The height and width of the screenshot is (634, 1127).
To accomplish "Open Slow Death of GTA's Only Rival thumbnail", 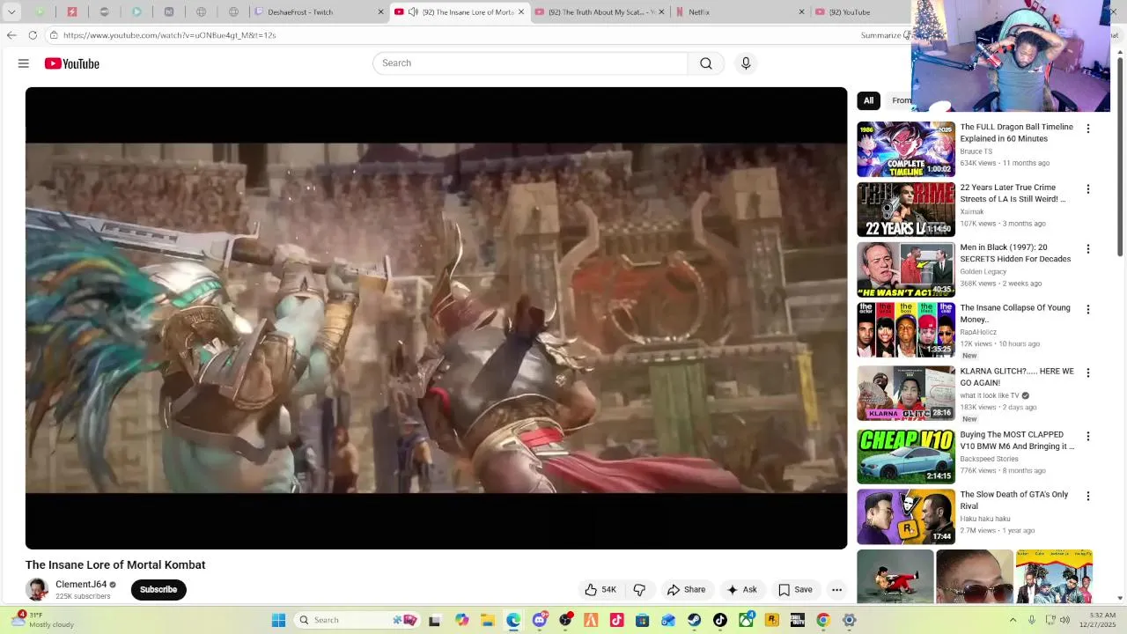I will click(x=906, y=517).
